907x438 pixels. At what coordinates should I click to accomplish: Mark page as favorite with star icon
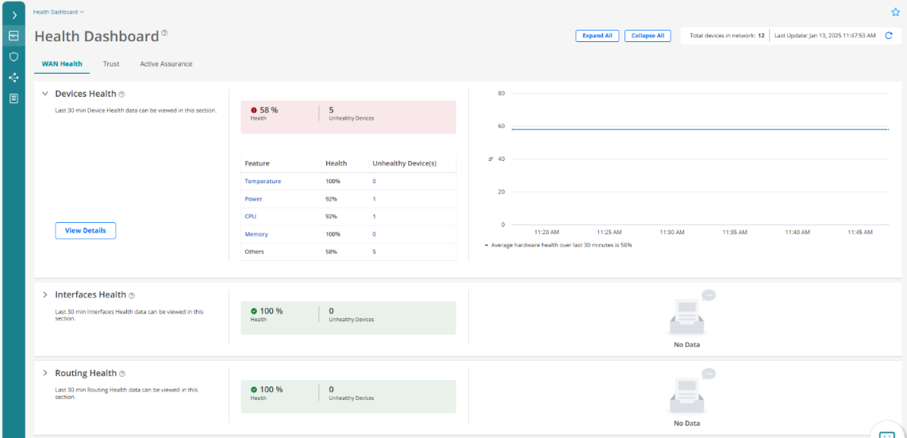pos(895,12)
